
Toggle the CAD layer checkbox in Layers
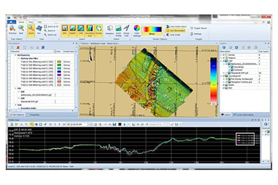(x=224, y=61)
